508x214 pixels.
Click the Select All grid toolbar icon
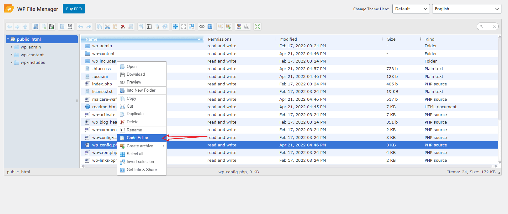tap(176, 27)
